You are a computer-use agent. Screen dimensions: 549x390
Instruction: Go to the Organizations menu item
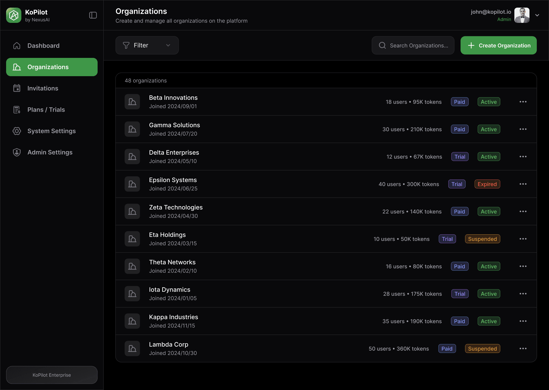[52, 67]
